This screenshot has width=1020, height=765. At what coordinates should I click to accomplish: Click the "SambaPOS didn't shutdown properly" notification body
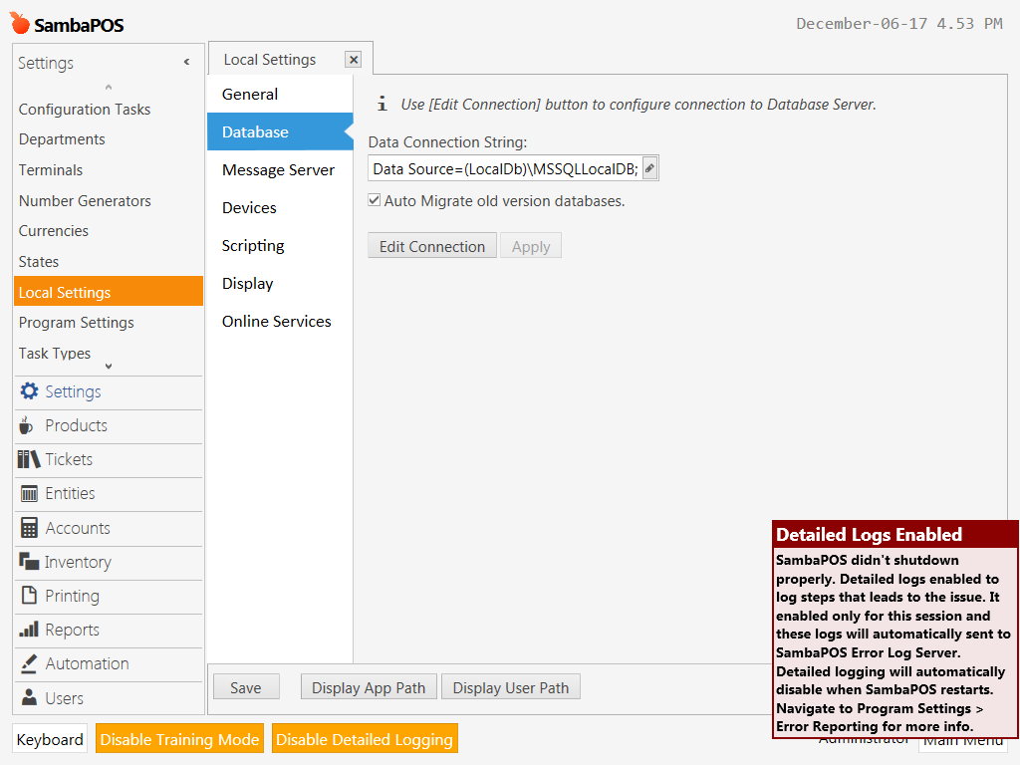pyautogui.click(x=893, y=642)
